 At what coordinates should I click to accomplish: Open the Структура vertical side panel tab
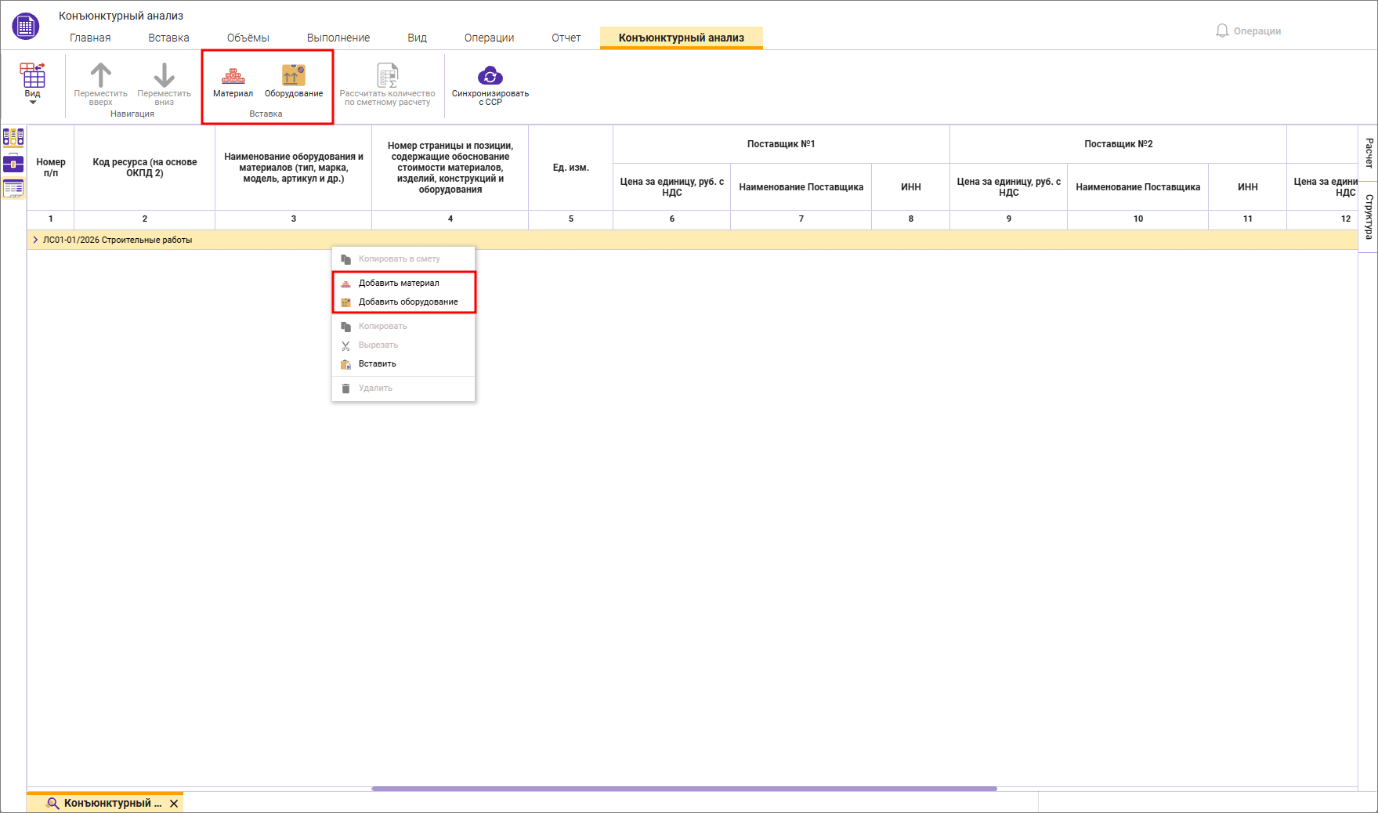[x=1369, y=217]
